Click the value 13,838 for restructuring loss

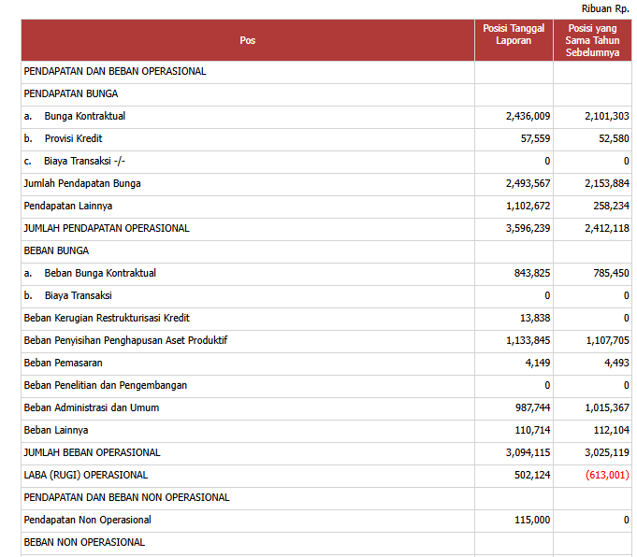532,318
